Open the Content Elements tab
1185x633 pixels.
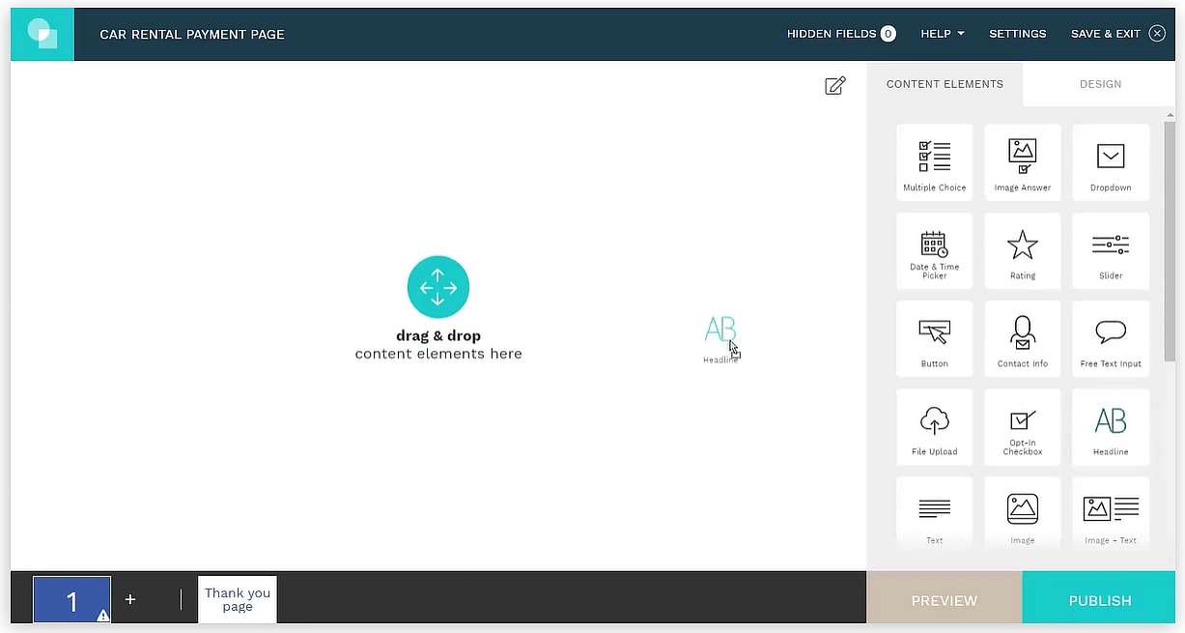click(x=945, y=84)
